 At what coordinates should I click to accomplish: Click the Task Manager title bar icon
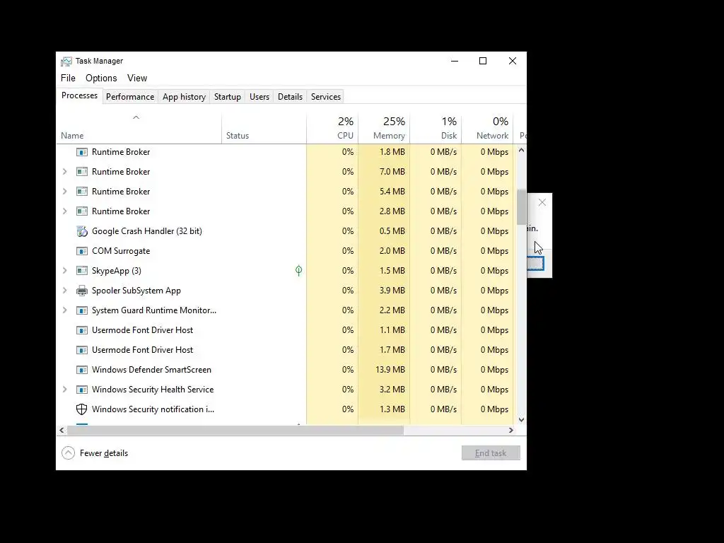pyautogui.click(x=66, y=61)
